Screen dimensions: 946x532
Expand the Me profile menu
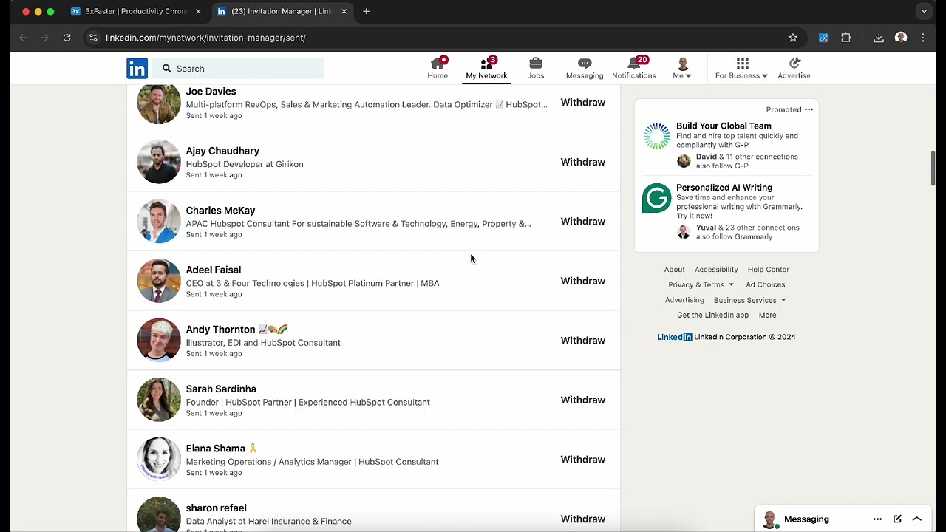[x=682, y=68]
